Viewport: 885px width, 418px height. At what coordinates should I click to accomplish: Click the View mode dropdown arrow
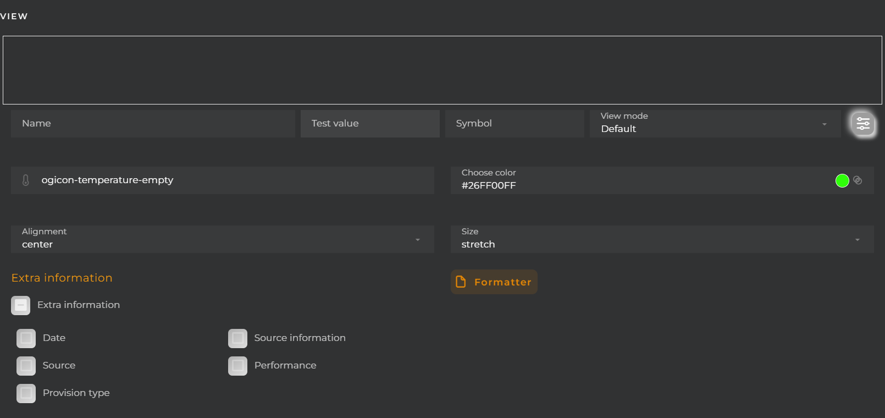(824, 124)
